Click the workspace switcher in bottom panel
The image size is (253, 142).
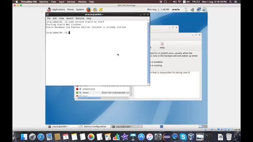(x=203, y=127)
